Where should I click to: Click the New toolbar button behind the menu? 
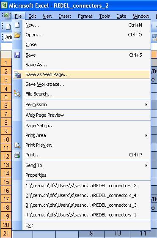point(8,27)
